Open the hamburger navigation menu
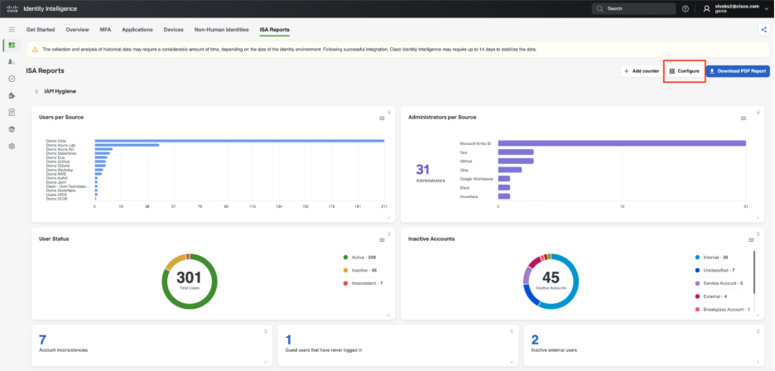The width and height of the screenshot is (775, 371). point(12,29)
